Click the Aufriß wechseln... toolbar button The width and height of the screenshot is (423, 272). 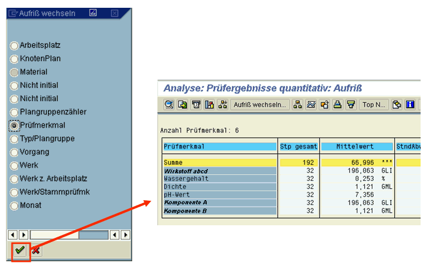click(x=260, y=105)
